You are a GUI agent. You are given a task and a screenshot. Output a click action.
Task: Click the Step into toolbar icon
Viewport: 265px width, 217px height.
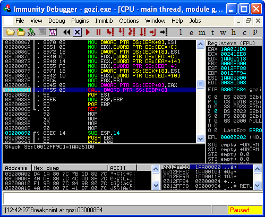110,32
